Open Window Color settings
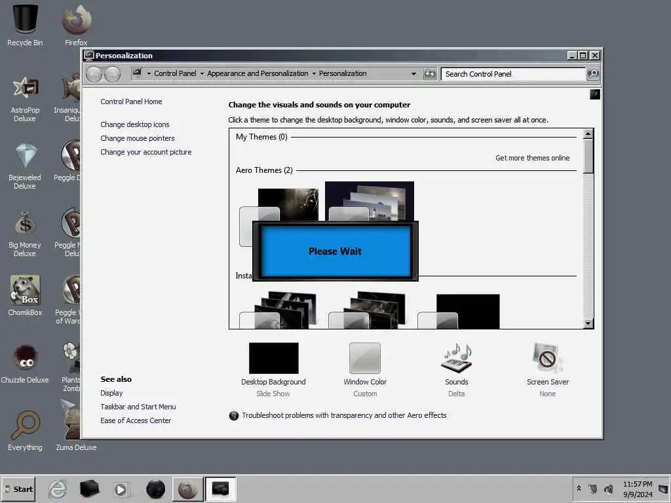Image resolution: width=671 pixels, height=503 pixels. pos(365,369)
